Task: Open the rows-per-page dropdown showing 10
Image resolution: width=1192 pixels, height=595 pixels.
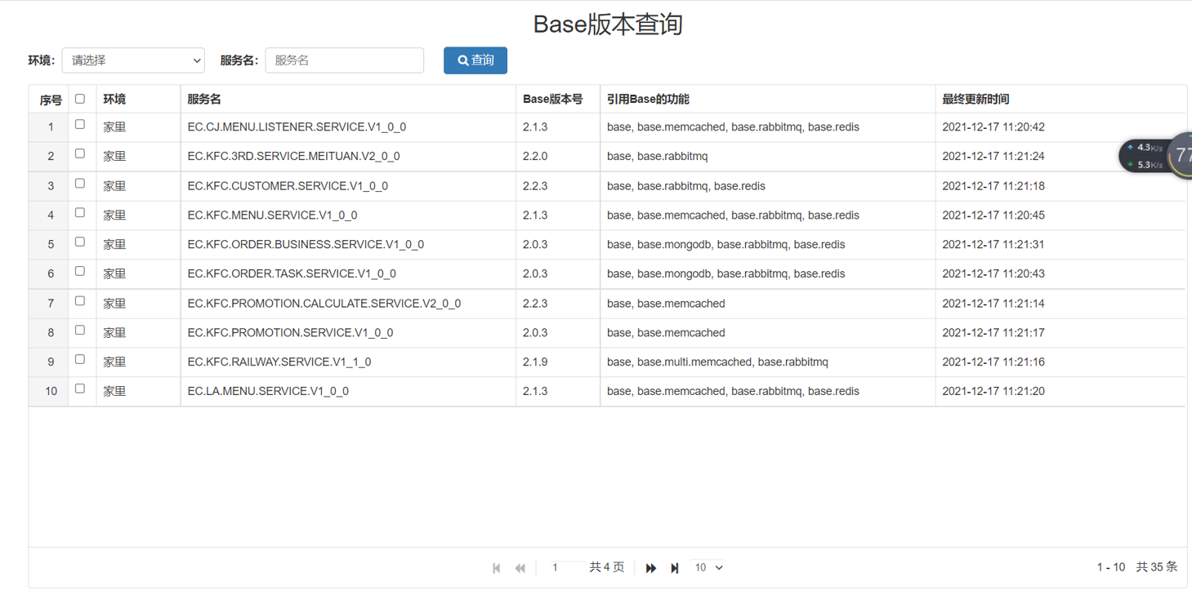Action: [708, 567]
